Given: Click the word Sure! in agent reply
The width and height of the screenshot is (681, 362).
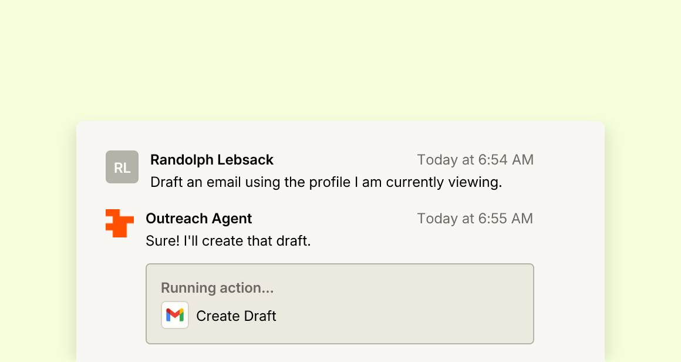Looking at the screenshot, I should click(x=163, y=241).
